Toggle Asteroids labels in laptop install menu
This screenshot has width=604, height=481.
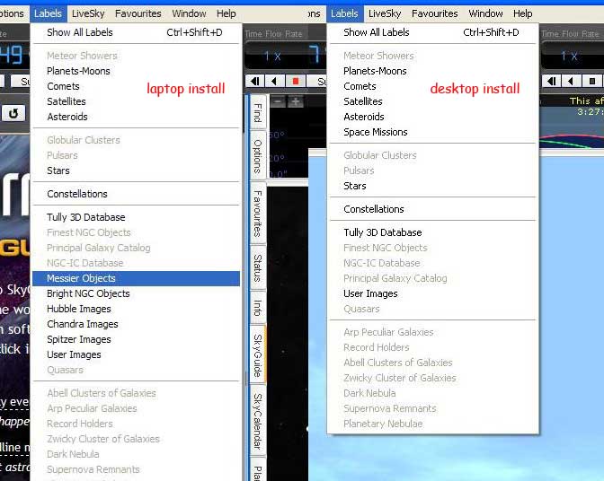136,117
